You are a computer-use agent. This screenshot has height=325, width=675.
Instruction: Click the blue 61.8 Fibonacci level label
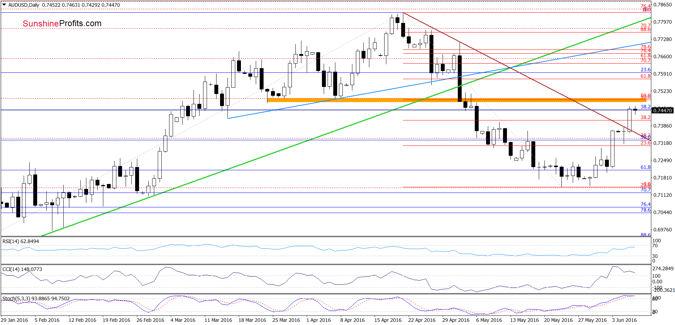click(646, 167)
